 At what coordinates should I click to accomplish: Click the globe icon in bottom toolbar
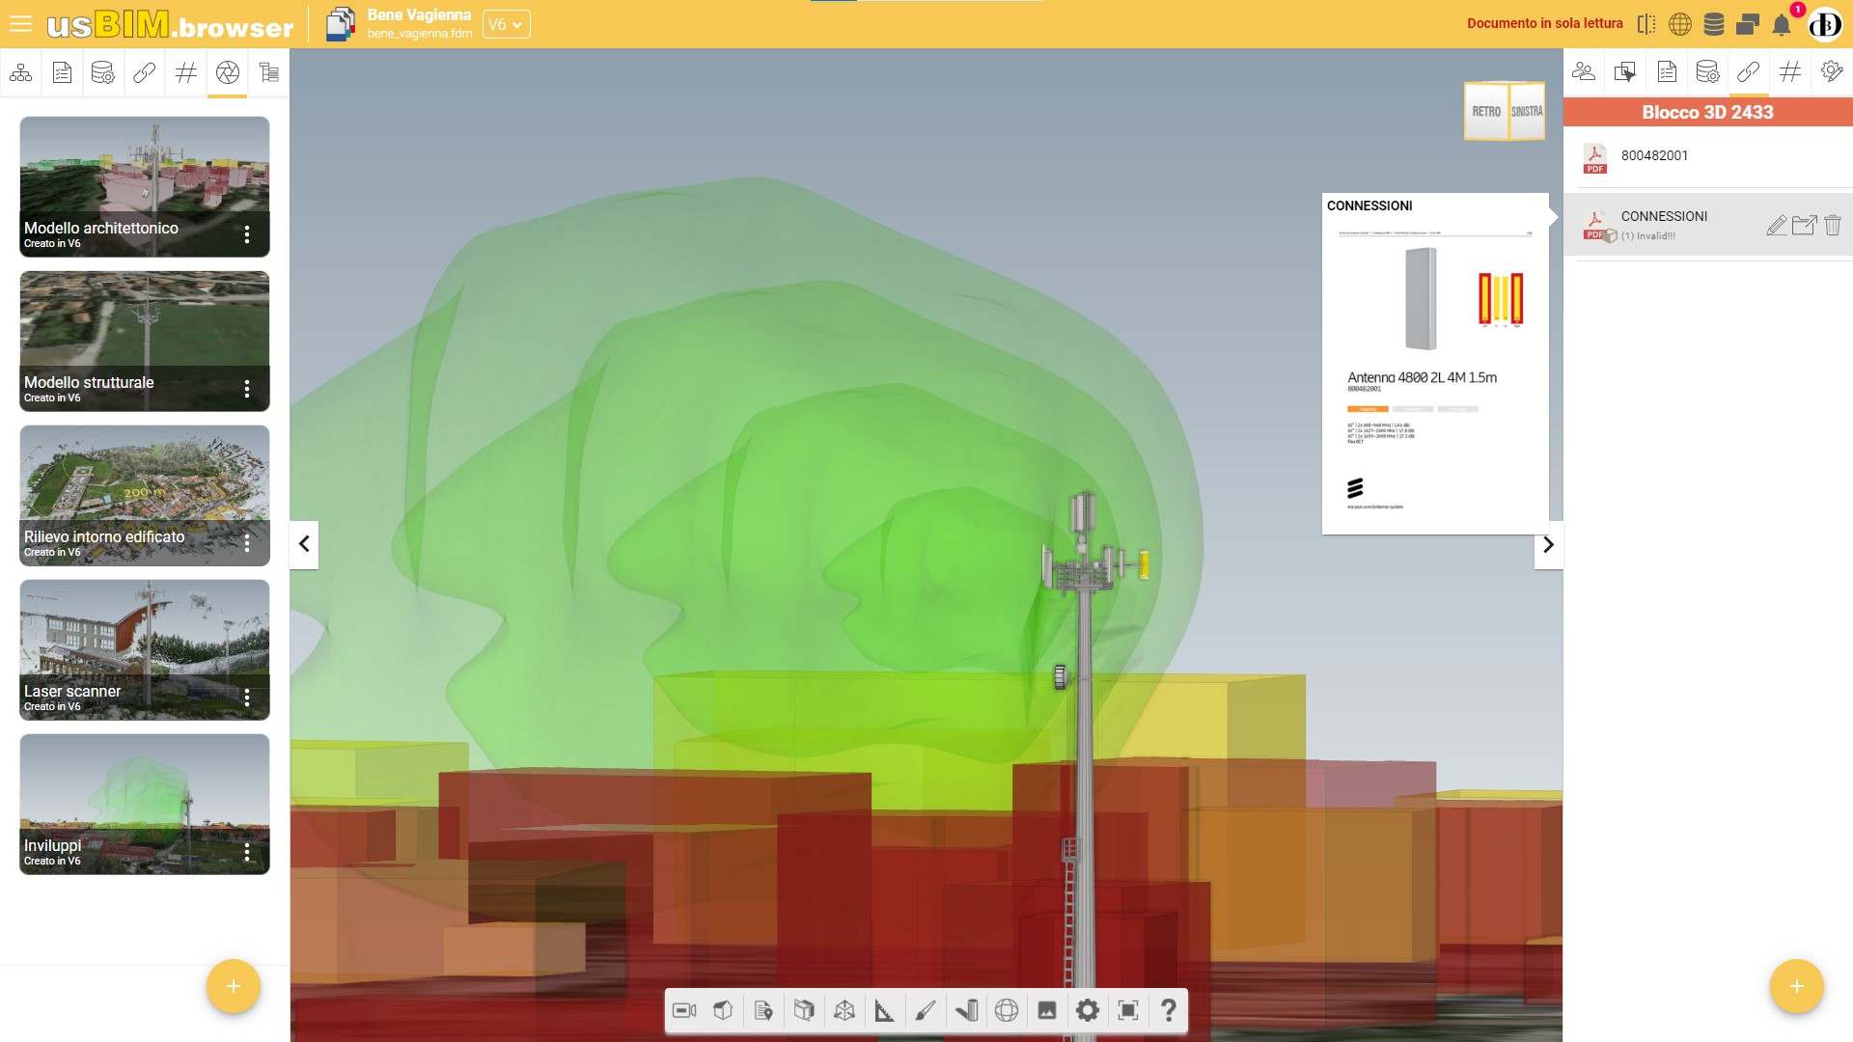(1006, 1010)
